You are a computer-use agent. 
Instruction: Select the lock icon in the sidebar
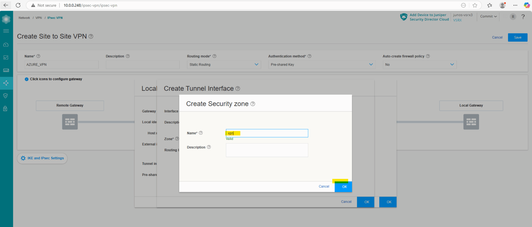pyautogui.click(x=6, y=108)
